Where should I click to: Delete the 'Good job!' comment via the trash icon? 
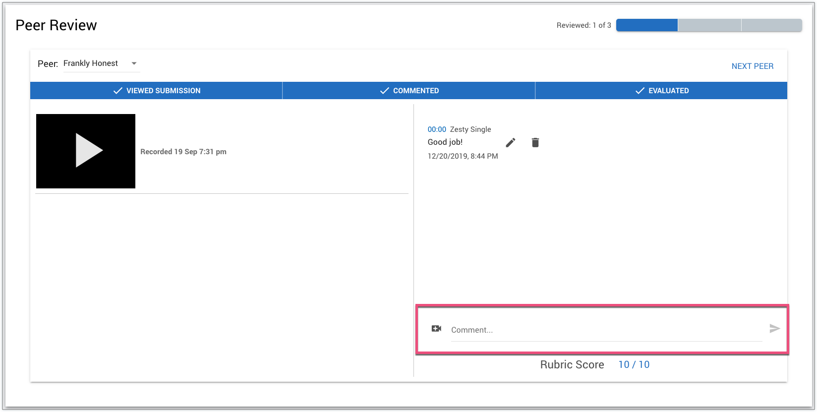tap(535, 143)
